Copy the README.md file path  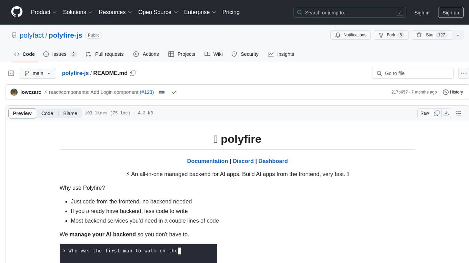[x=133, y=73]
